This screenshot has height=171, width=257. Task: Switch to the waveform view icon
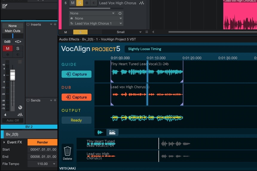(x=100, y=132)
